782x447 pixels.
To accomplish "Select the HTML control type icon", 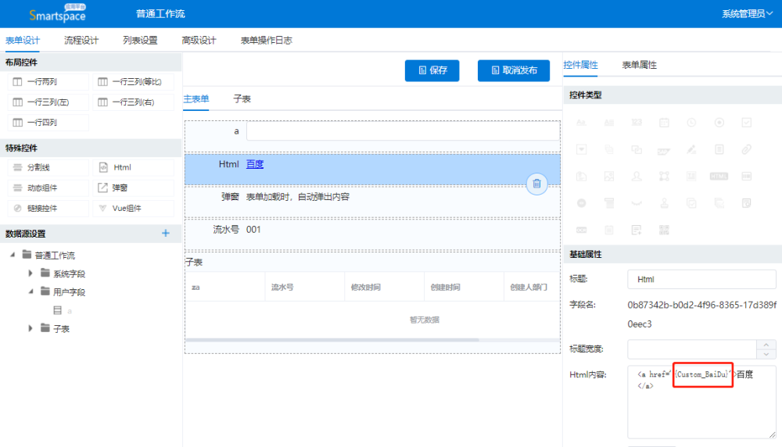I will point(719,176).
